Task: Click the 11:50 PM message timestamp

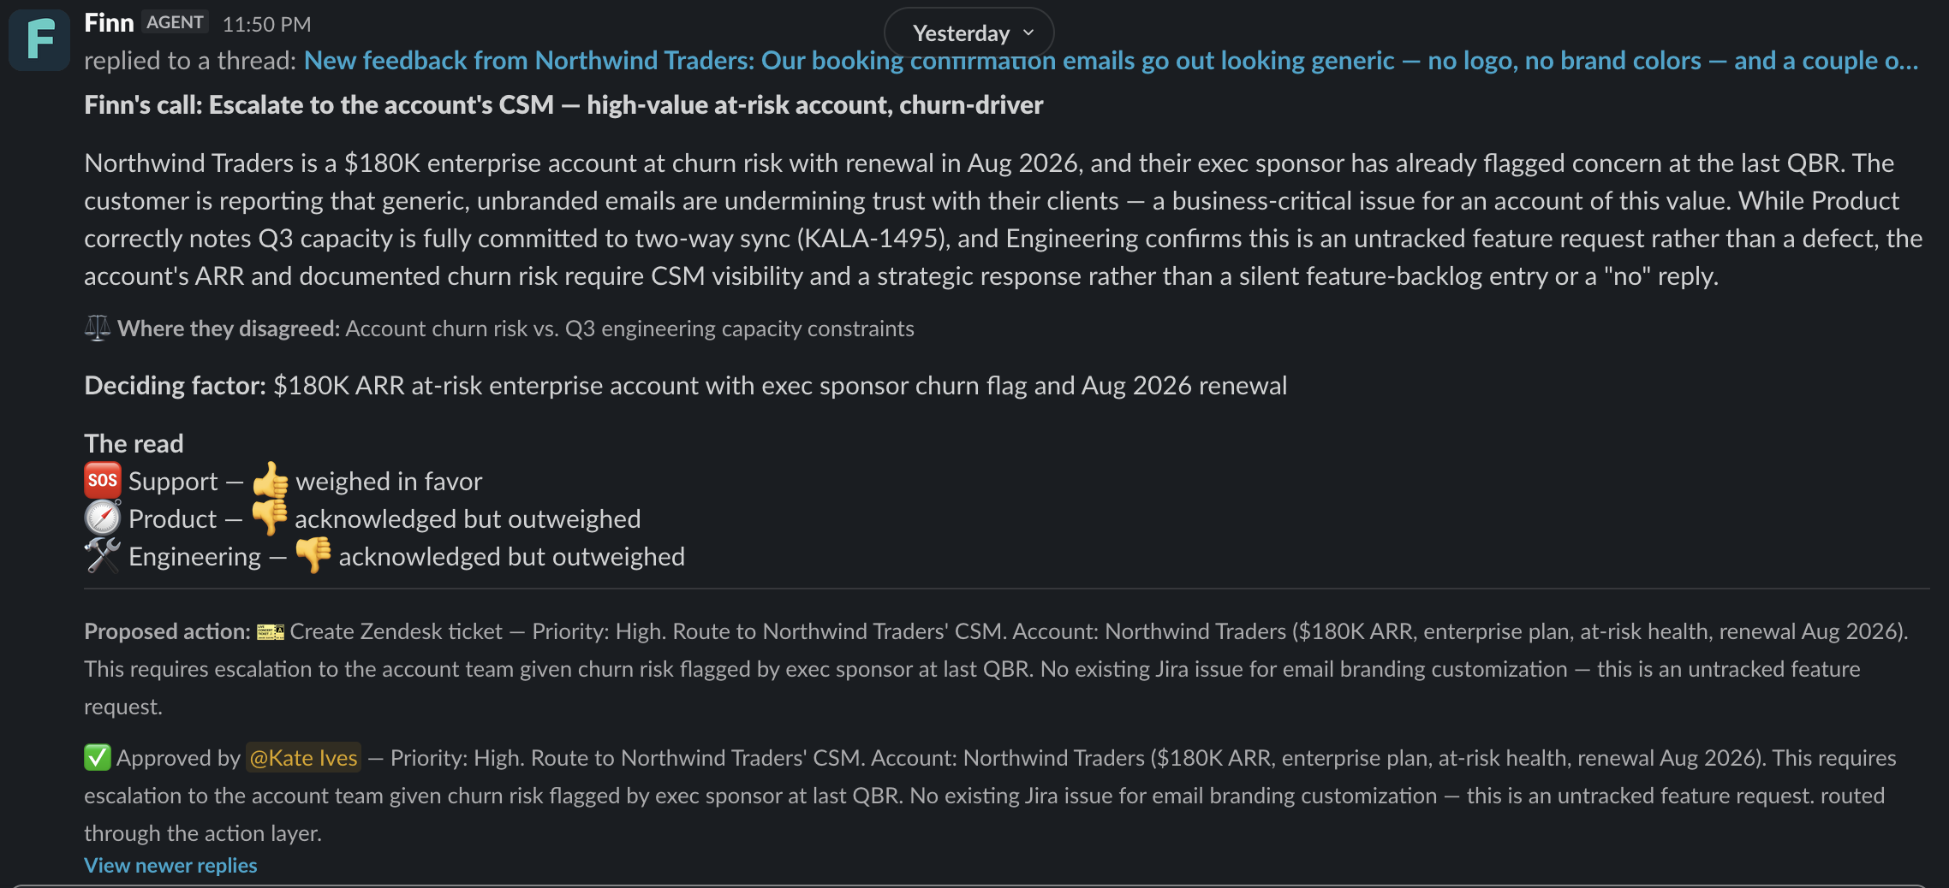Action: tap(266, 24)
